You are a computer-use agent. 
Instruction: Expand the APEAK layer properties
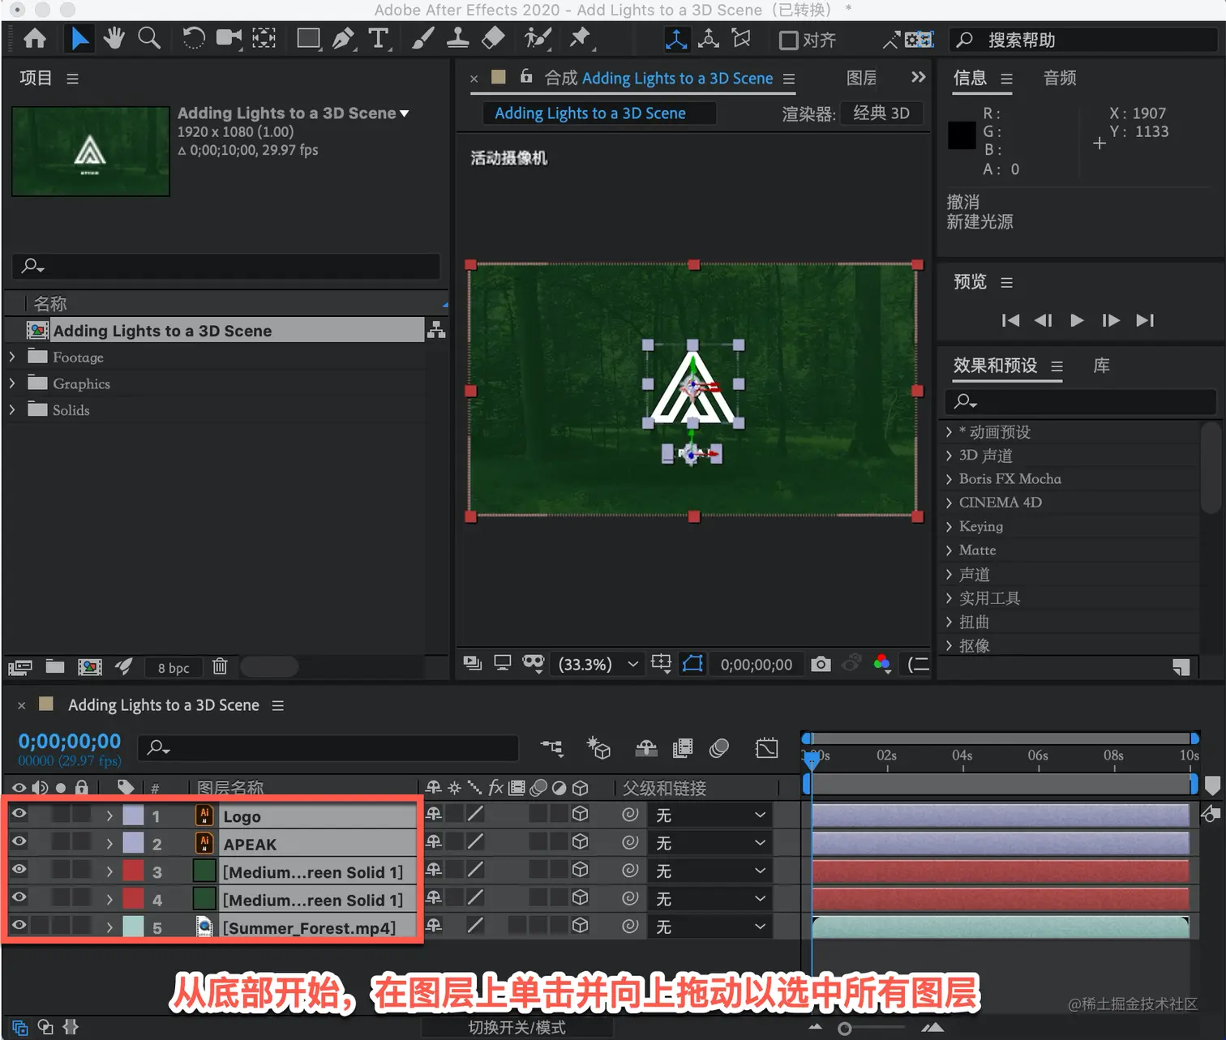tap(109, 844)
